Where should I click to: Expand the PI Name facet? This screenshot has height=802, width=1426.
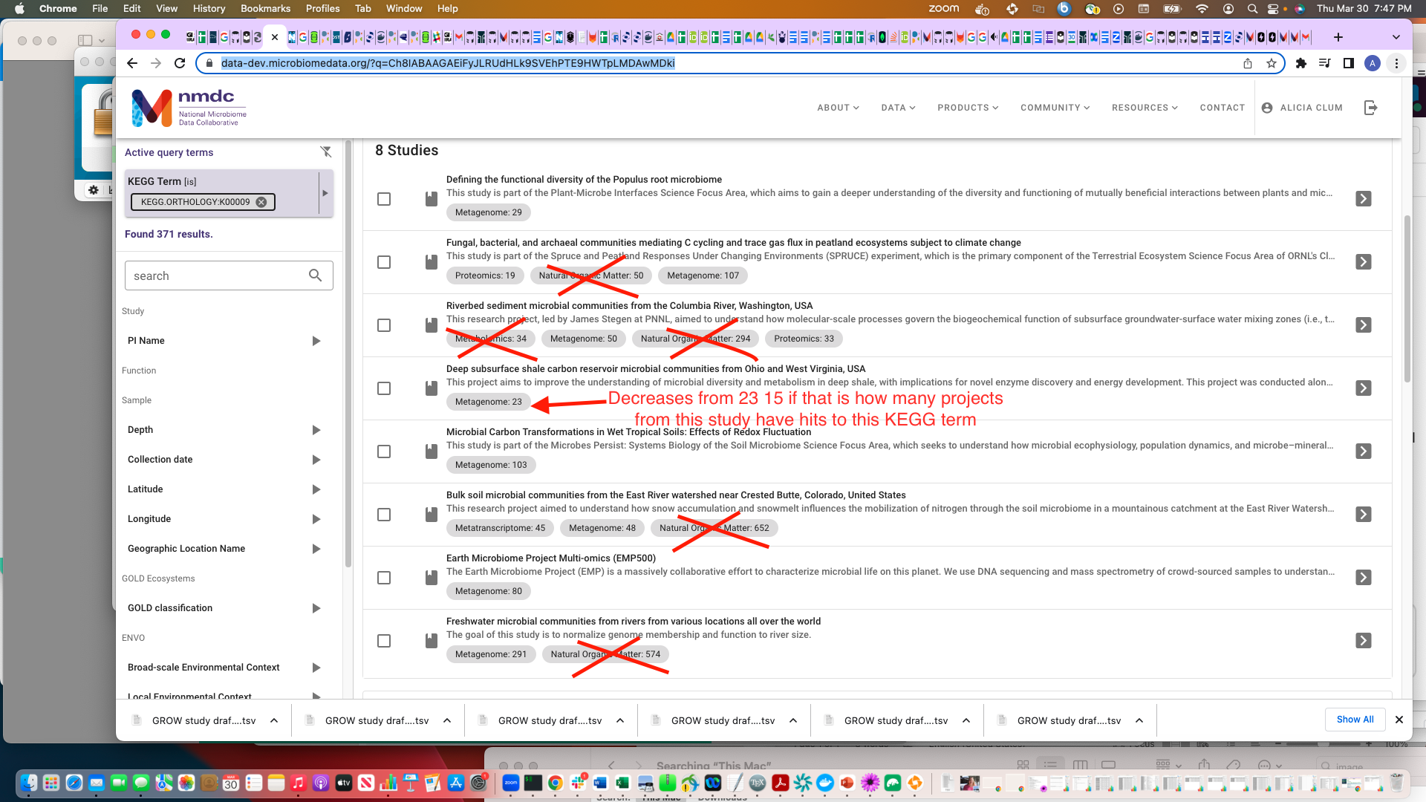pyautogui.click(x=316, y=340)
